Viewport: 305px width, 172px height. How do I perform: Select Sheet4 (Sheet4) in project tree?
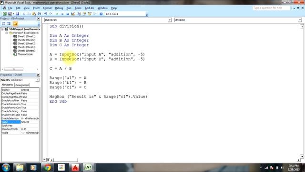pyautogui.click(x=27, y=47)
